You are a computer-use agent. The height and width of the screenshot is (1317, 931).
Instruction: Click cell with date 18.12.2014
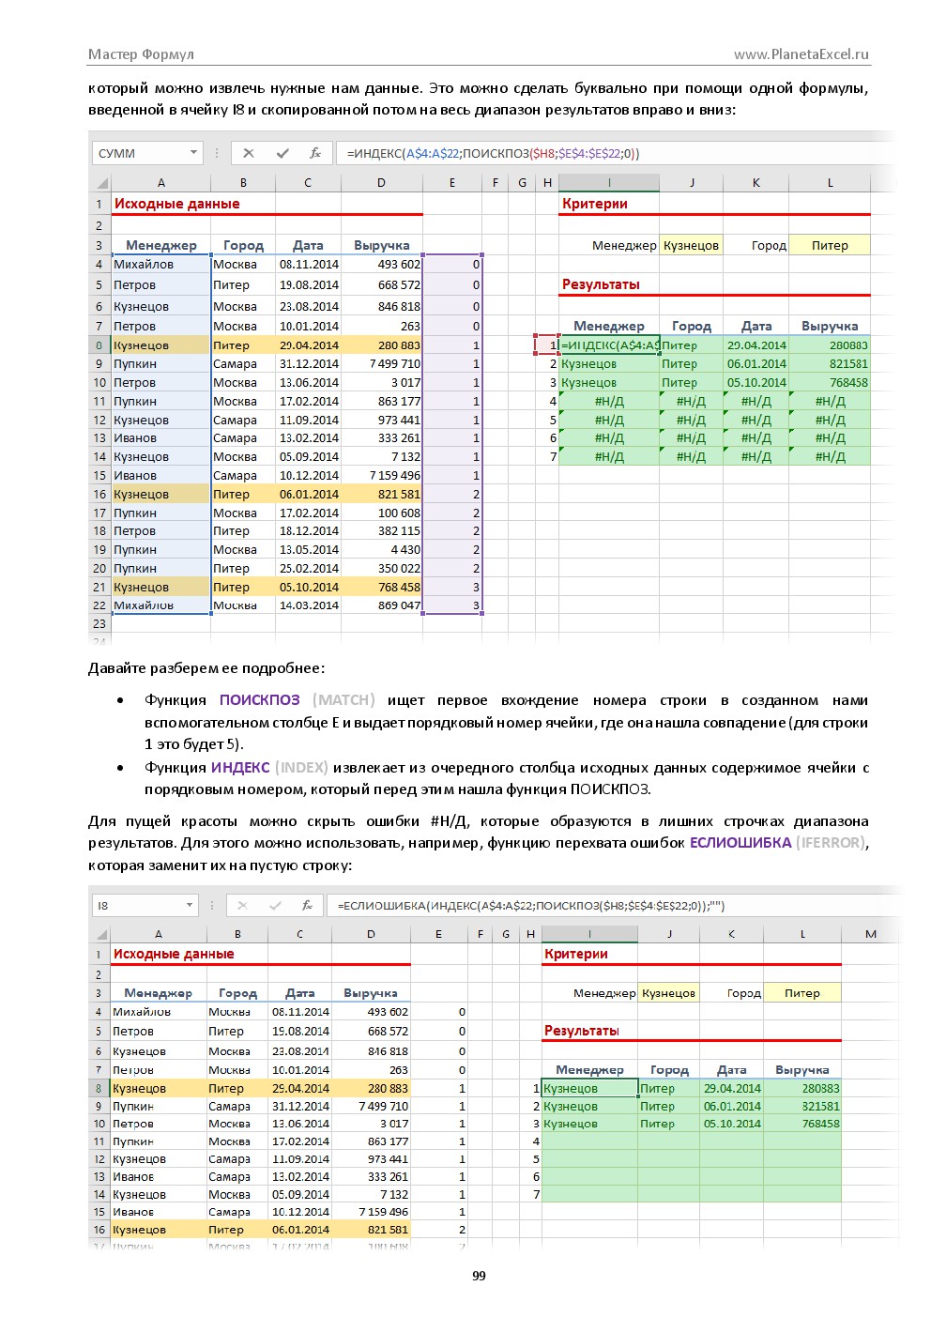pyautogui.click(x=309, y=531)
